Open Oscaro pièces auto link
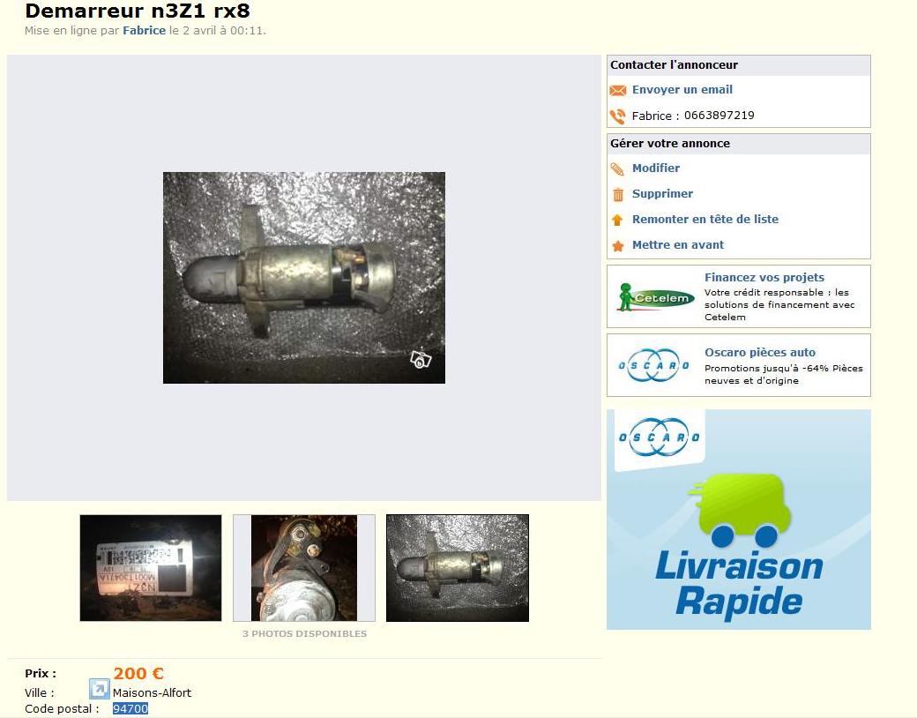This screenshot has width=917, height=718. (759, 352)
